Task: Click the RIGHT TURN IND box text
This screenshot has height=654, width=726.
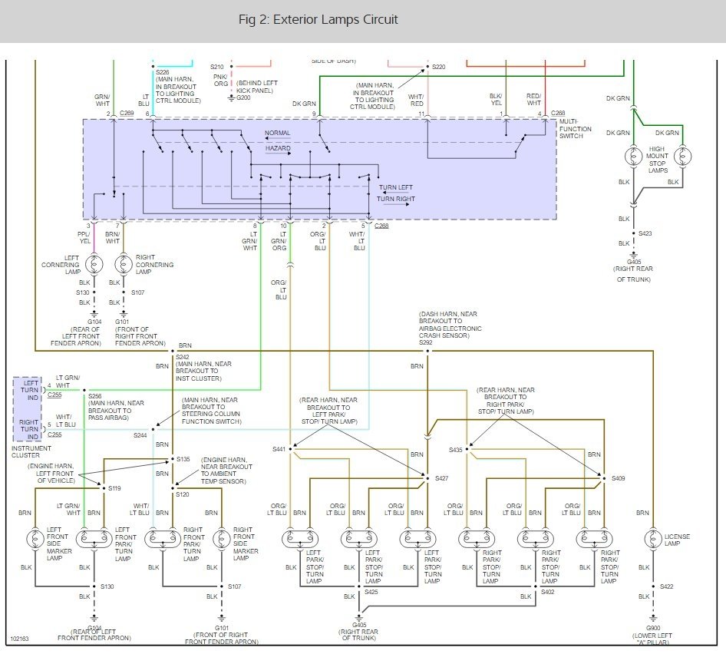Action: [x=29, y=429]
